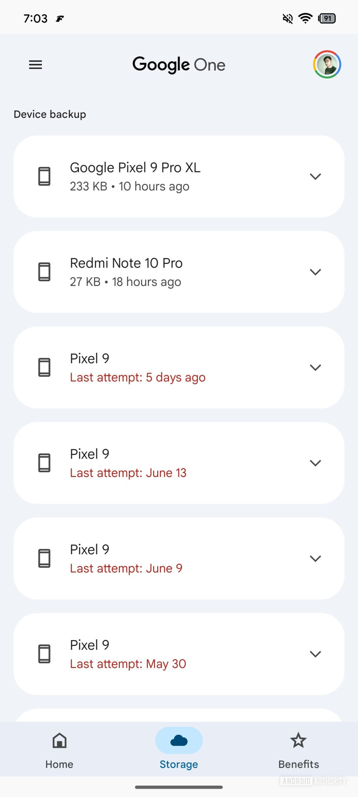Tap the account profile avatar
Screen dimensions: 358x797
tap(327, 64)
